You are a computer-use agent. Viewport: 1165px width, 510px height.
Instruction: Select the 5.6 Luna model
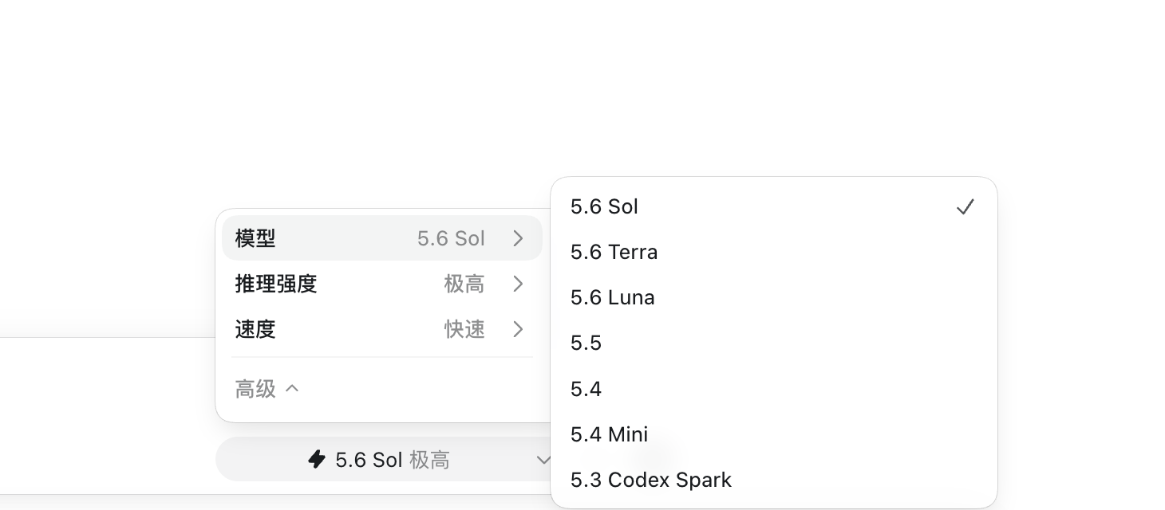tap(774, 297)
